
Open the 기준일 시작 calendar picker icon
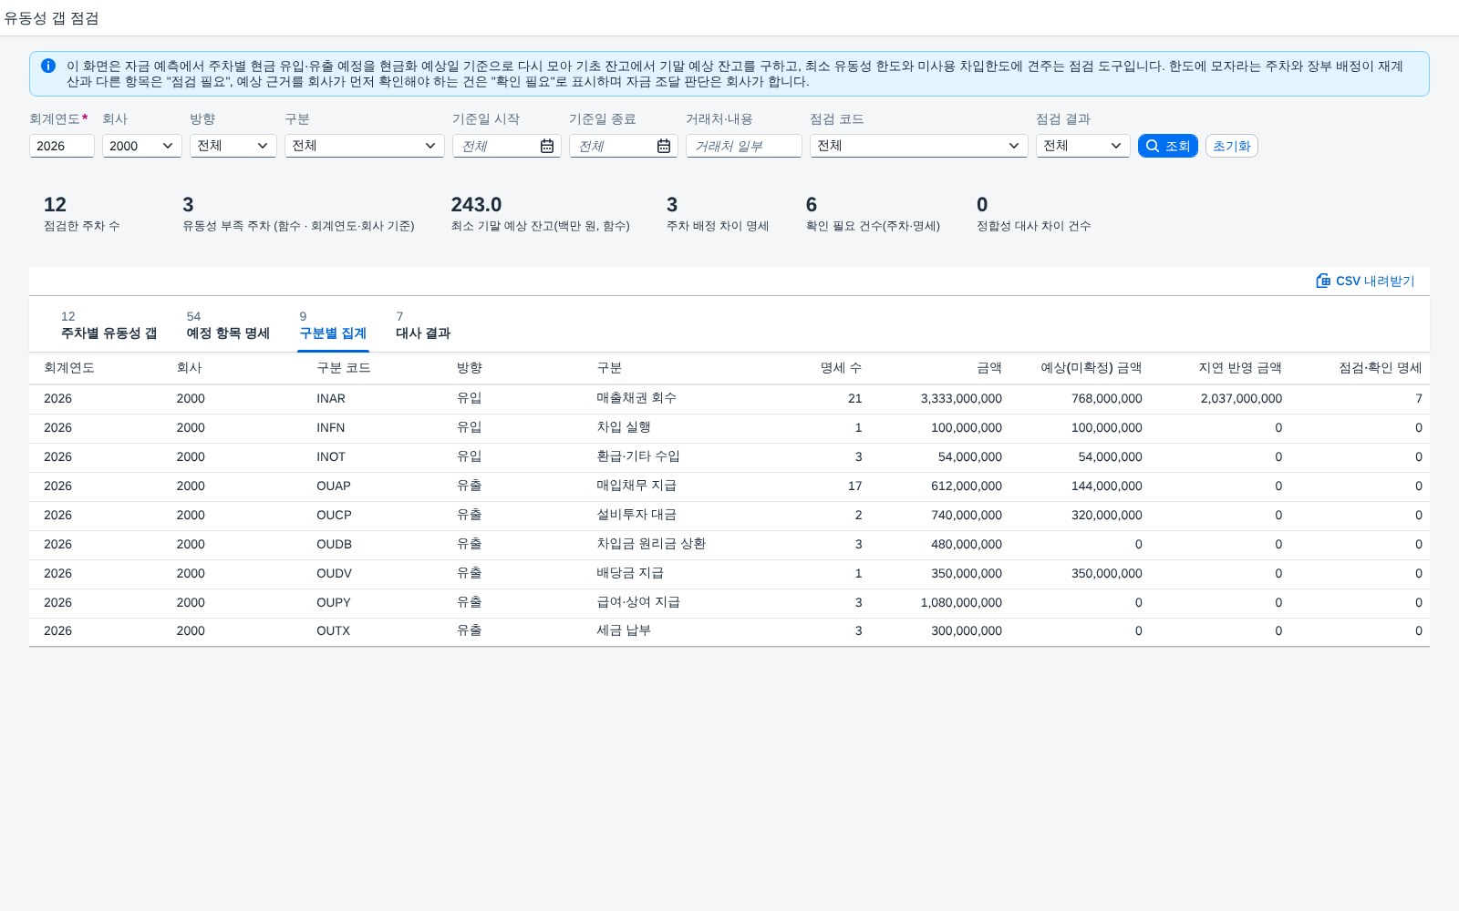[547, 146]
